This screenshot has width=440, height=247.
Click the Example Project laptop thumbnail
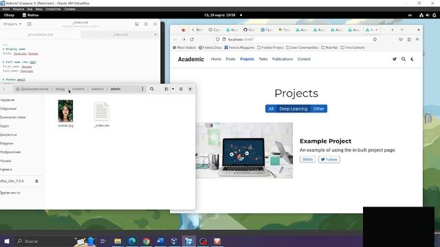click(244, 150)
